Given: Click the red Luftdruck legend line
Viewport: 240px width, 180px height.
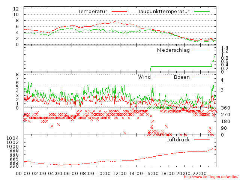Looking at the screenshot, I should click(x=202, y=139).
